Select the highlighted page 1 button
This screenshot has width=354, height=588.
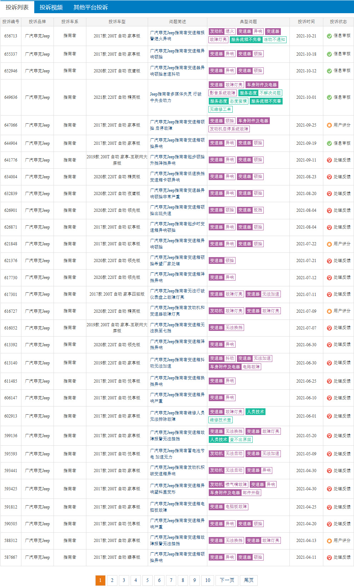[x=100, y=580]
